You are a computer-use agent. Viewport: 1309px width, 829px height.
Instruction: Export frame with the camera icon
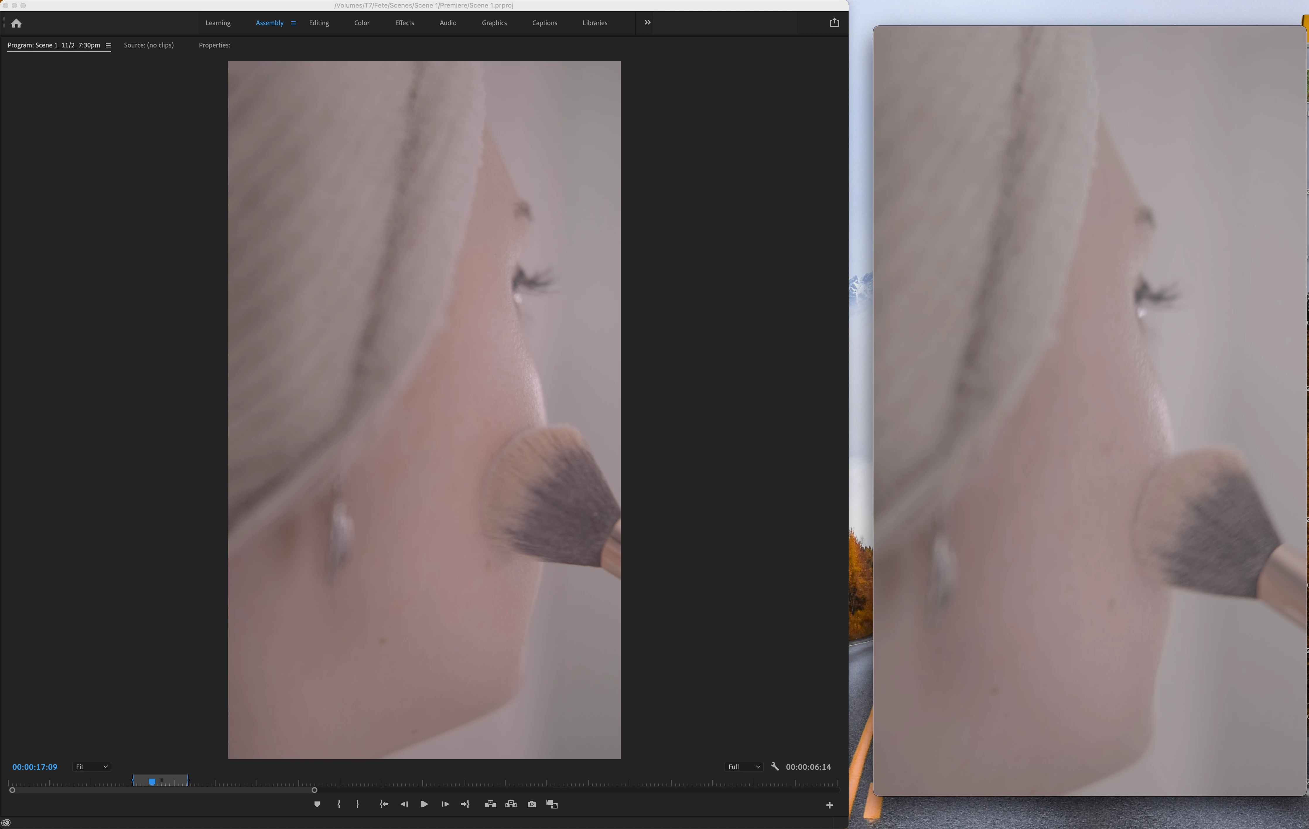[532, 804]
